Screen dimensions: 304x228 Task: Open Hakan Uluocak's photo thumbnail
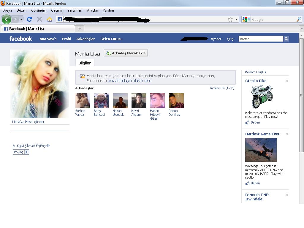(x=120, y=101)
